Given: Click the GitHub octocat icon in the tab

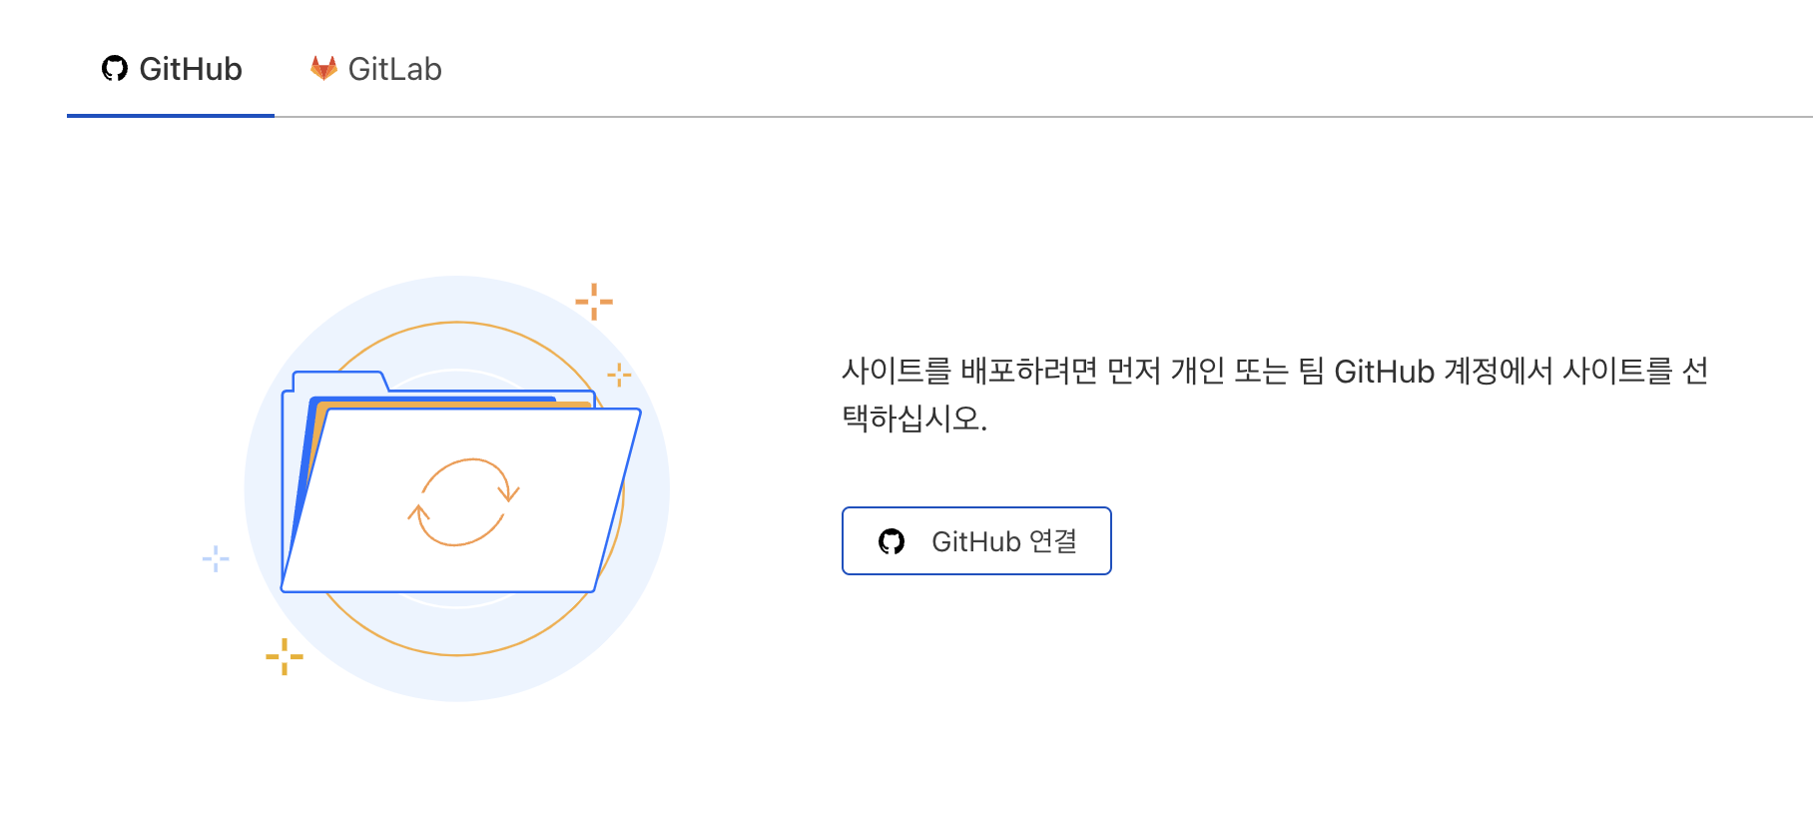Looking at the screenshot, I should (x=115, y=68).
